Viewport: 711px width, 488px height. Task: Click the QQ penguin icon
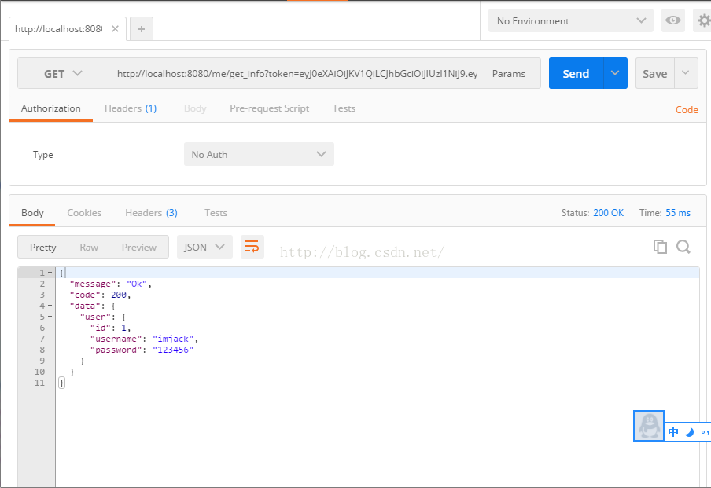(x=649, y=426)
